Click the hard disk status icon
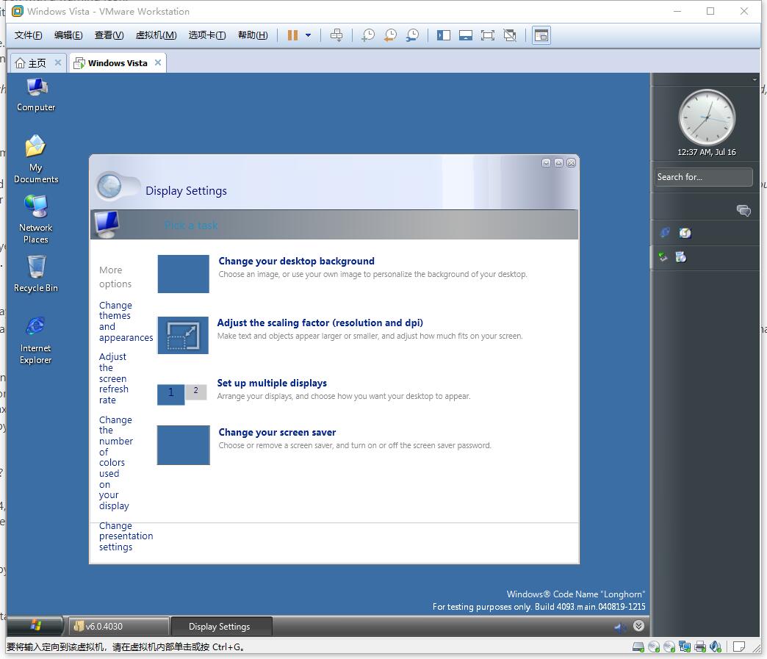Screen dimensions: 767x659 638,647
